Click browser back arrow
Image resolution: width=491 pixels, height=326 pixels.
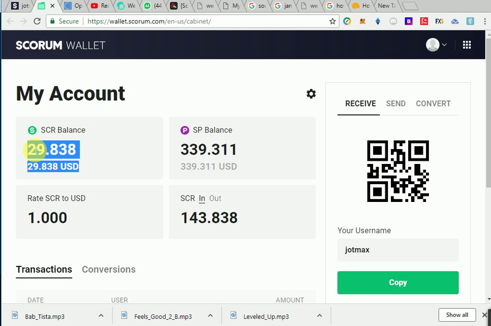click(x=10, y=21)
